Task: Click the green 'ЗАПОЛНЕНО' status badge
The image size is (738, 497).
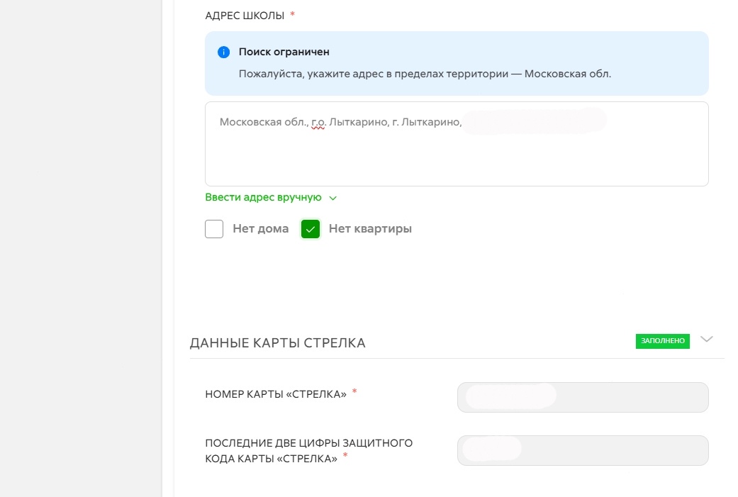Action: pyautogui.click(x=663, y=341)
